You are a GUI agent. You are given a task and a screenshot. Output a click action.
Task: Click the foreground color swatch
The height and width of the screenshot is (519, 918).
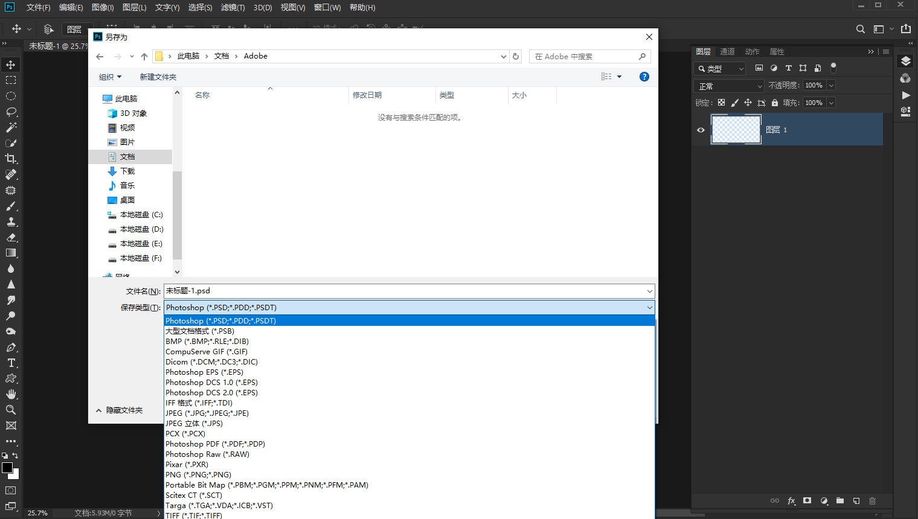tap(7, 468)
